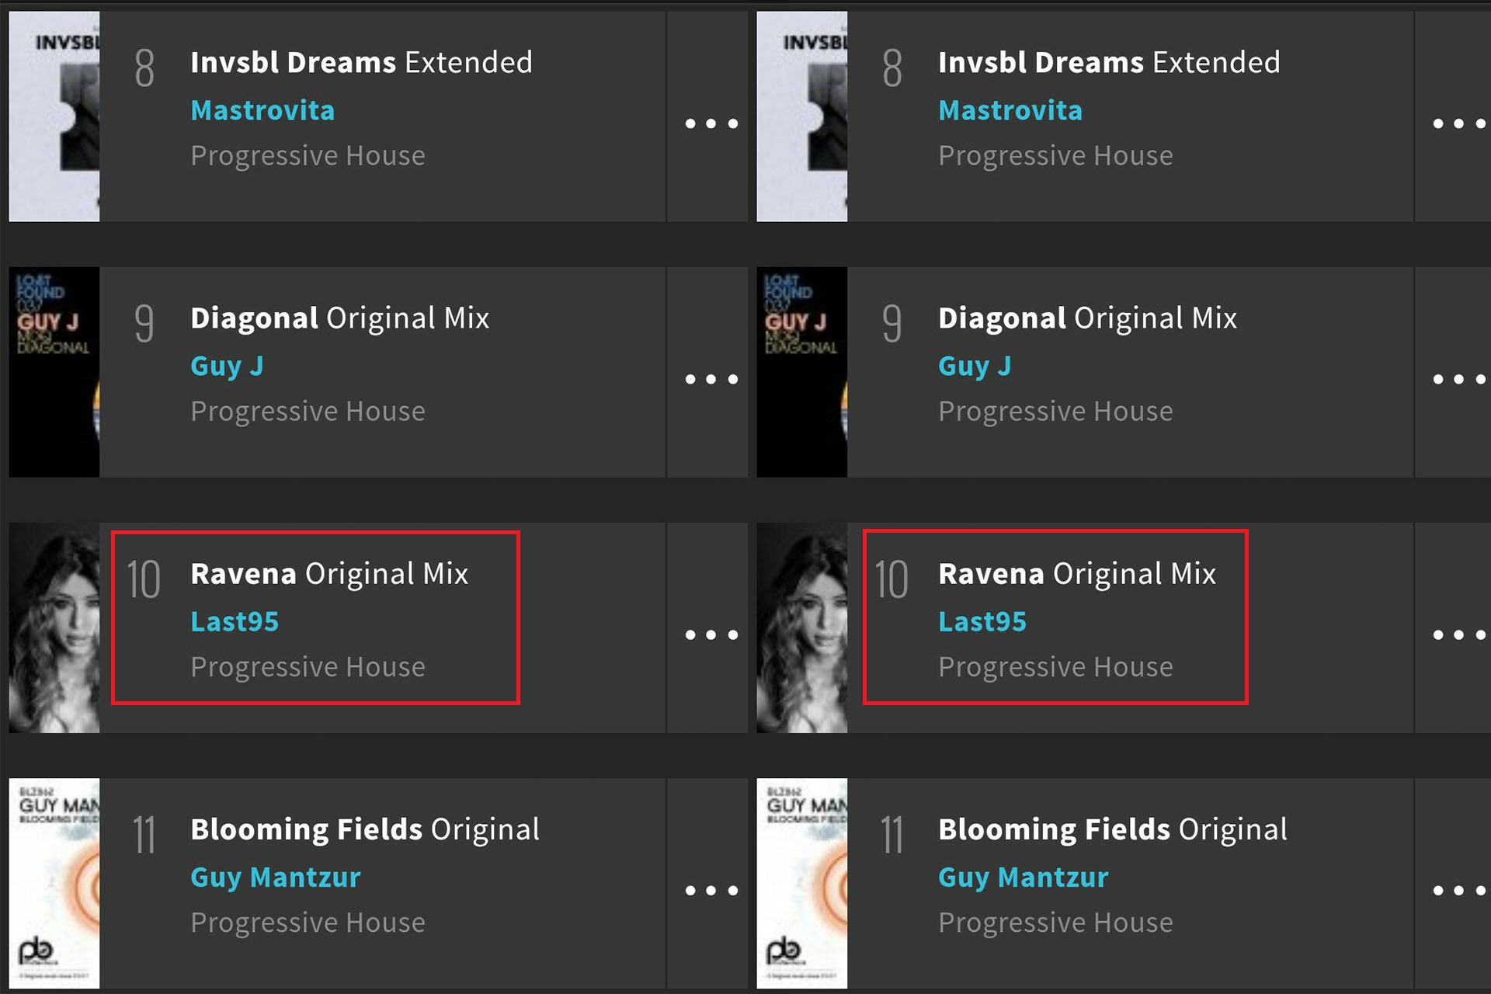Open more options for Blooming Fields, left list
The image size is (1491, 994).
coord(711,890)
